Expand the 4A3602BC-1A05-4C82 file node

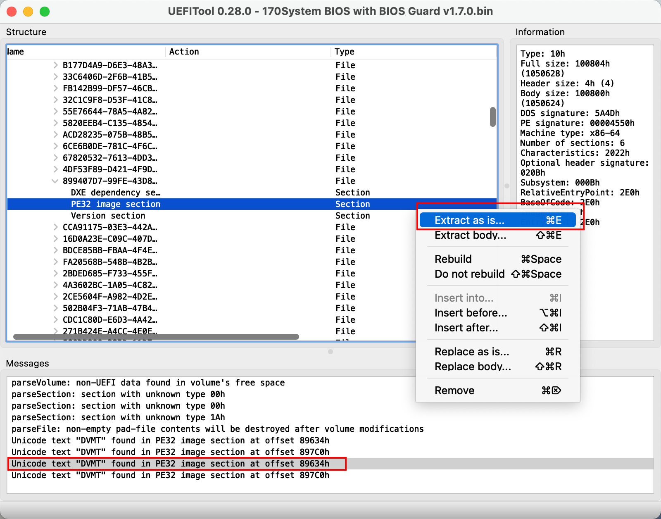(55, 285)
